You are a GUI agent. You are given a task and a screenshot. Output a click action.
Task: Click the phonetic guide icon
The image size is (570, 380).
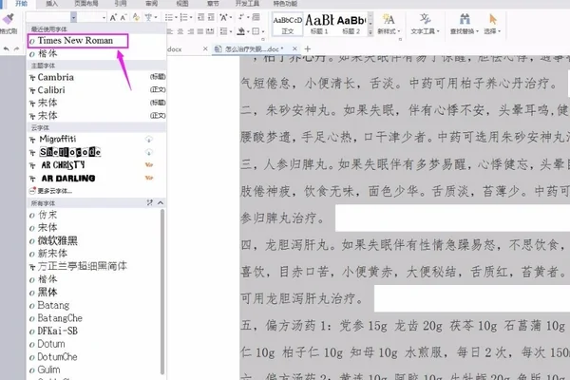pyautogui.click(x=148, y=17)
